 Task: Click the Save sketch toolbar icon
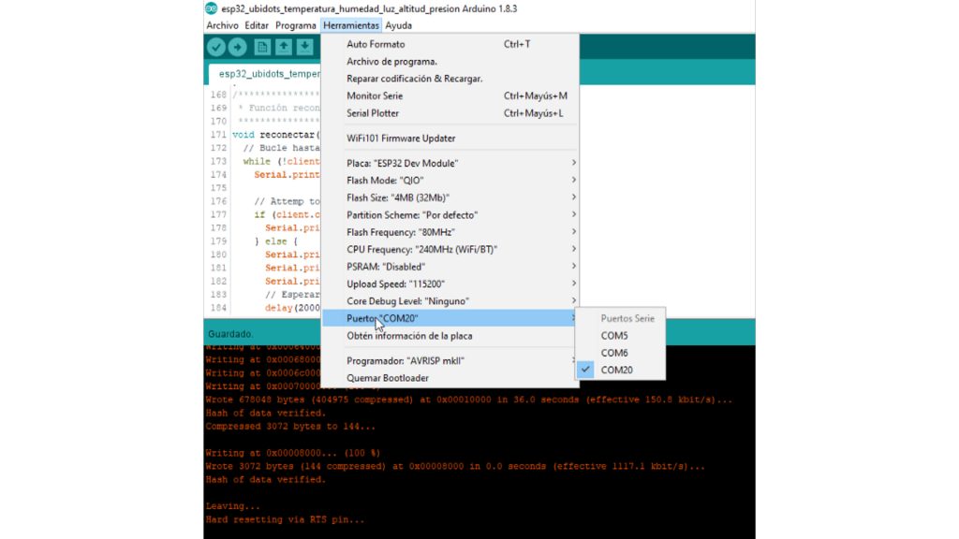click(x=304, y=48)
